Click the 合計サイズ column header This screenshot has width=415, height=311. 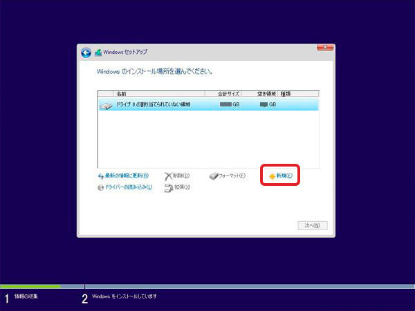click(228, 93)
